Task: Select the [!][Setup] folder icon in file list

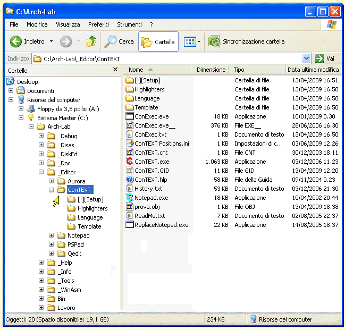Action: point(130,80)
